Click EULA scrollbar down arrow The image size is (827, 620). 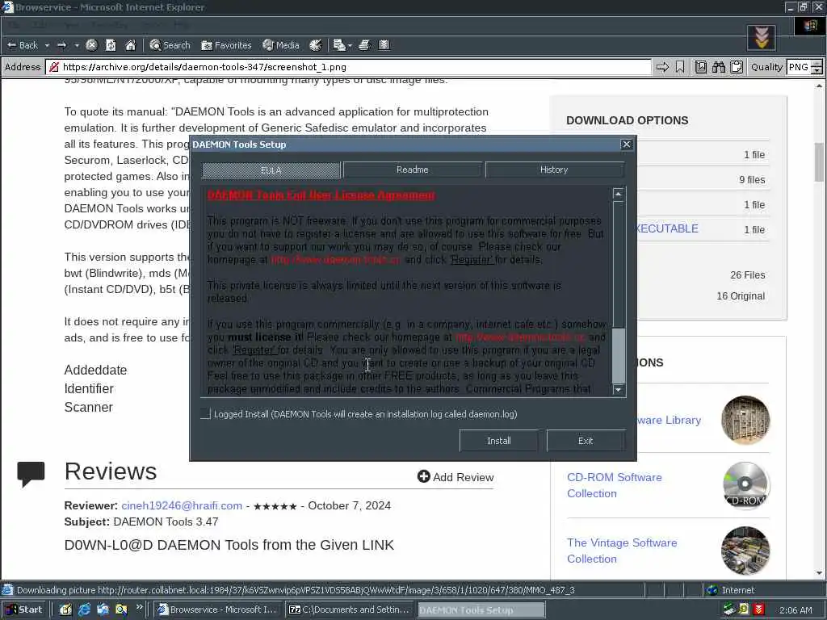click(x=618, y=390)
